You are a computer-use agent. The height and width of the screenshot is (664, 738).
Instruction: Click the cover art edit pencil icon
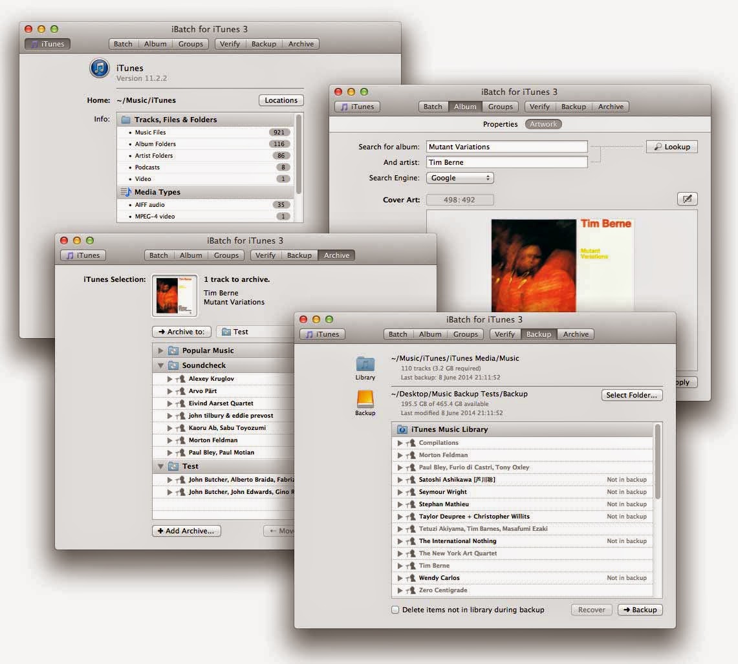[x=687, y=198]
